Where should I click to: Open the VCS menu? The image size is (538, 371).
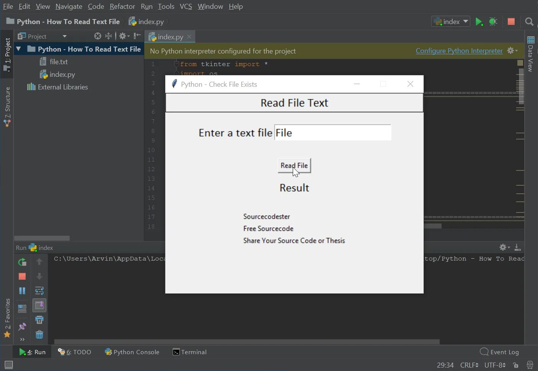pos(186,6)
